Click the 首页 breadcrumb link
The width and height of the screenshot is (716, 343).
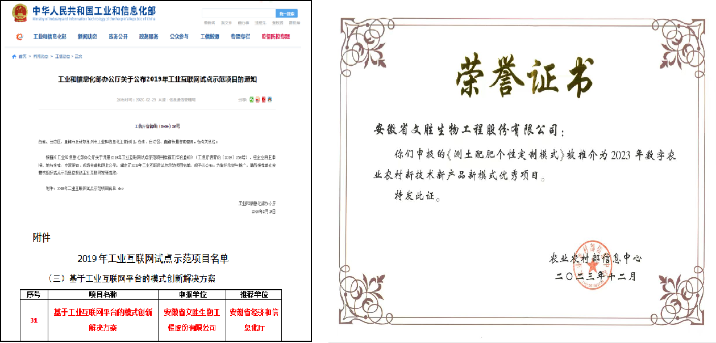point(22,57)
